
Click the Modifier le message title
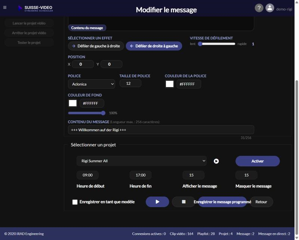click(x=166, y=10)
